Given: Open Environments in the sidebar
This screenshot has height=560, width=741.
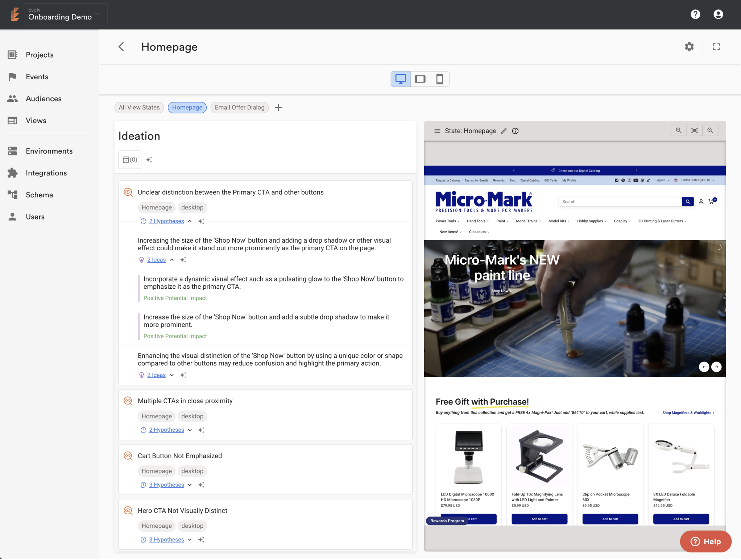Looking at the screenshot, I should point(49,151).
